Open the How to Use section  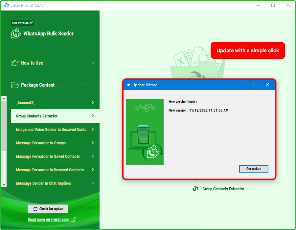53,63
